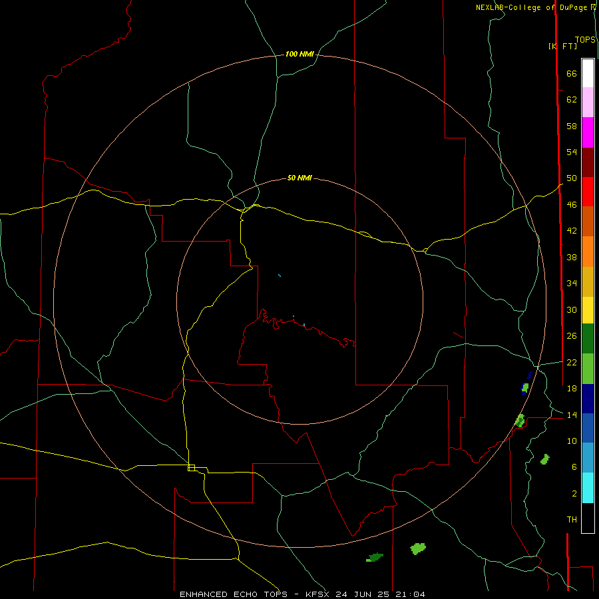Click the 18 legend label

pos(572,389)
